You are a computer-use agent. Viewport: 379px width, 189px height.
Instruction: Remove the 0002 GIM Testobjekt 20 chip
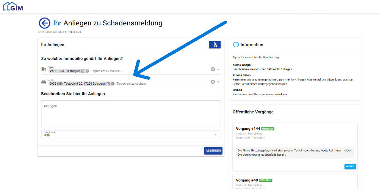[113, 84]
